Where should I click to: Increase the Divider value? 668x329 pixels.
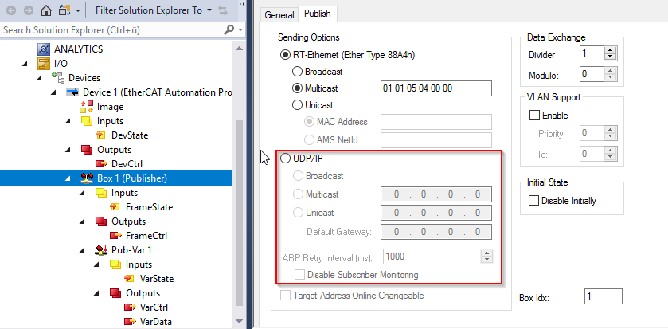[x=611, y=51]
